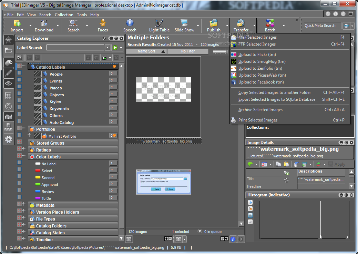Click the Name Sort button
The height and width of the screenshot is (254, 358).
tap(146, 51)
